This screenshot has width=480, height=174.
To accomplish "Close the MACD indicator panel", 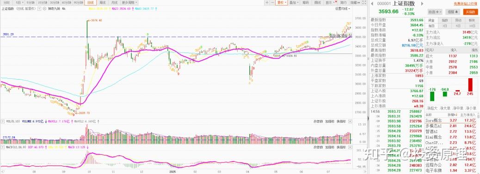I will [x=350, y=147].
